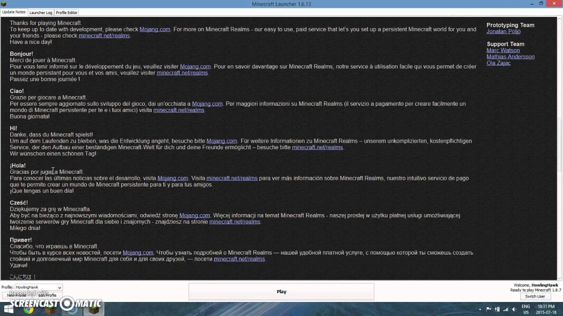The width and height of the screenshot is (563, 316).
Task: Open Mojang.com link in the French paragraph
Action: click(x=195, y=67)
